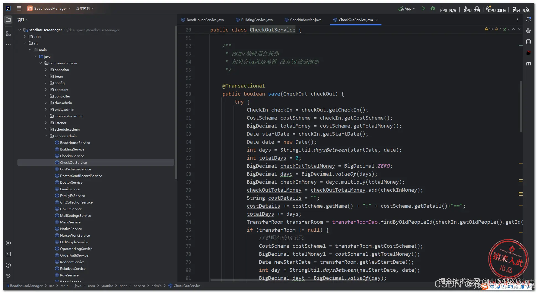Open the Services tool window

[8, 243]
